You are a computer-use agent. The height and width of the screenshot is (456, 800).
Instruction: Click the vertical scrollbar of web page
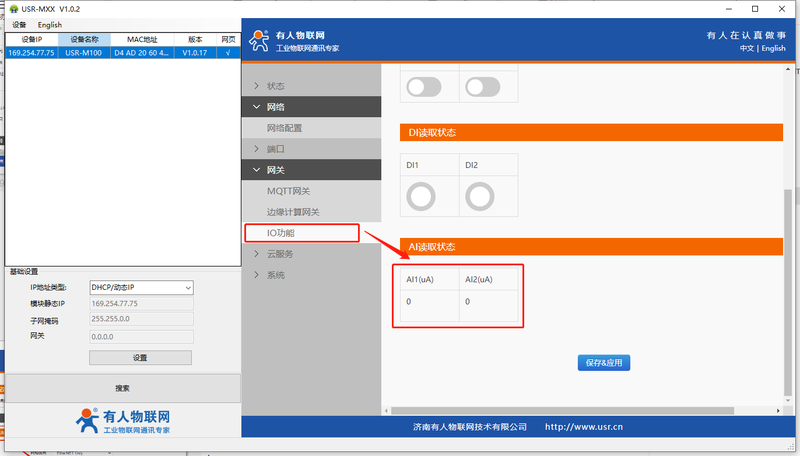pos(788,292)
